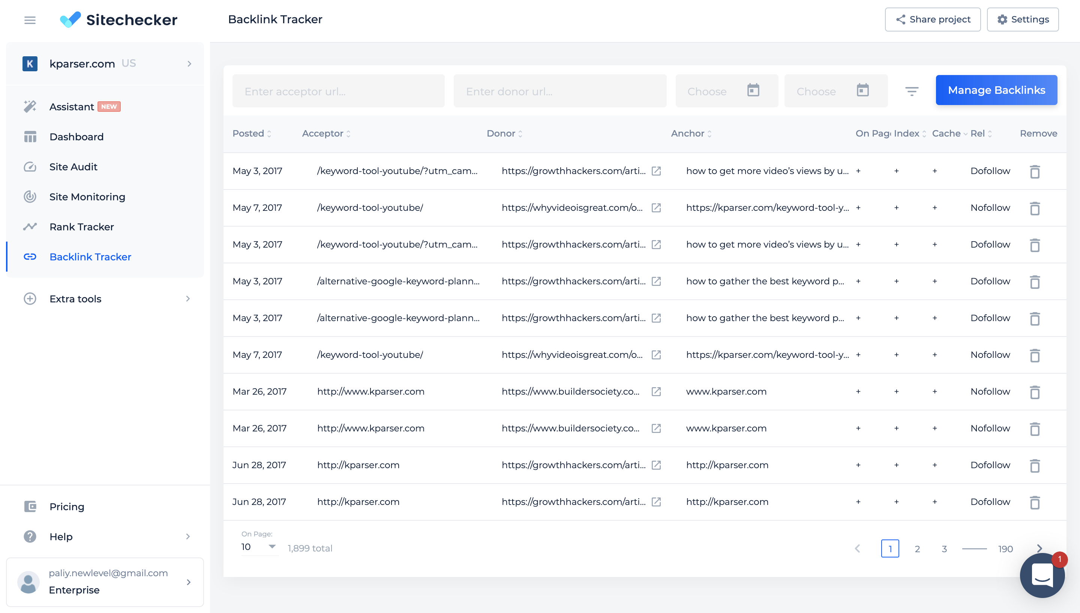Image resolution: width=1080 pixels, height=613 pixels.
Task: Open first whyvideoisgreat donor link externally
Action: pos(656,207)
